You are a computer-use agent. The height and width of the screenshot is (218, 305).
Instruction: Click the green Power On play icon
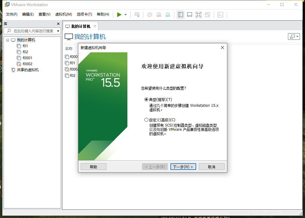[x=119, y=15]
